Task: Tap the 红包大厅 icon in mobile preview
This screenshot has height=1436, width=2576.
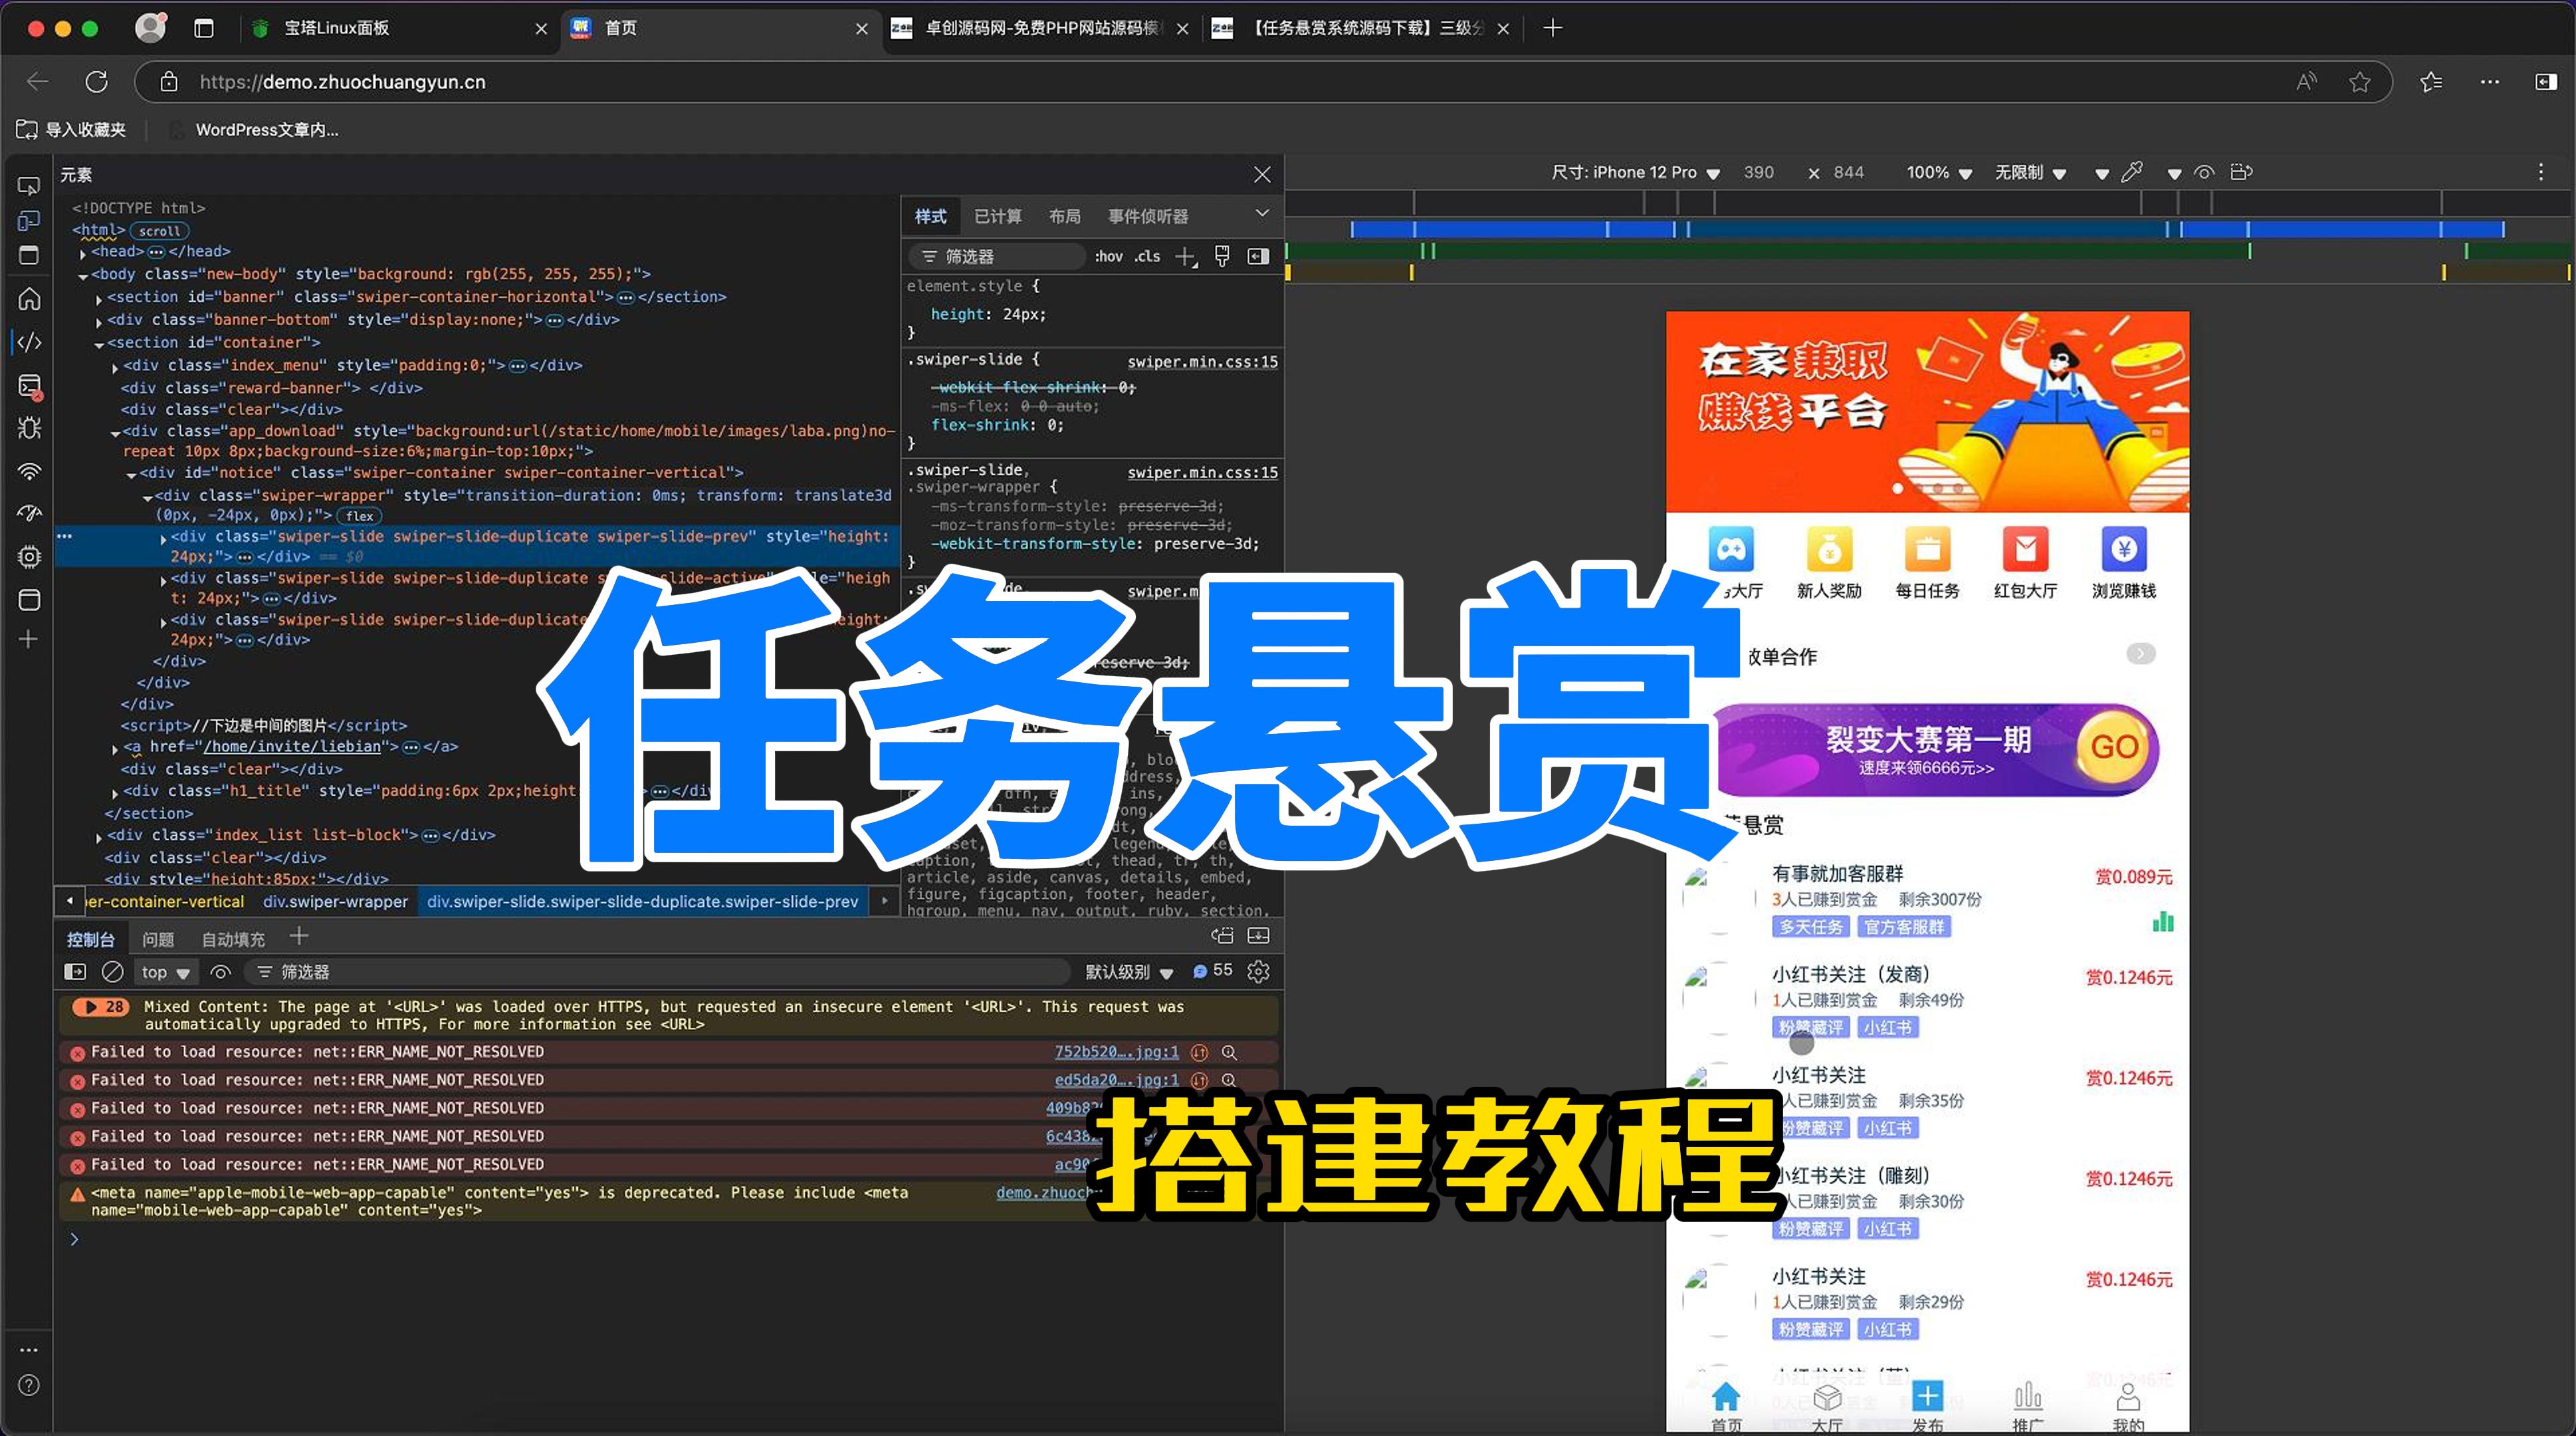Action: pos(2026,563)
